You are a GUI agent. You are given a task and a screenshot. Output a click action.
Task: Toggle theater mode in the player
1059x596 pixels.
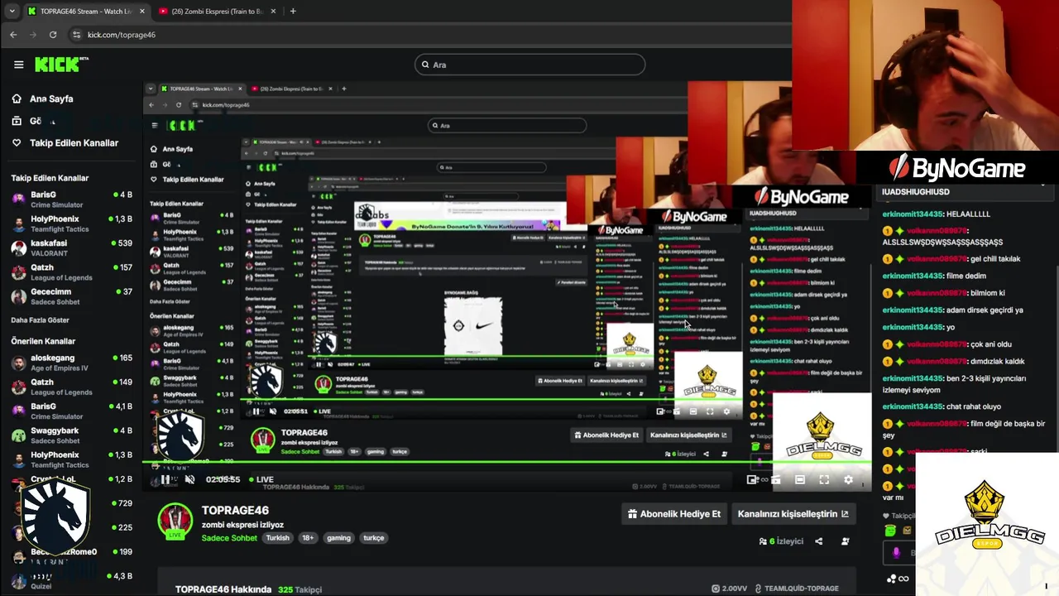coord(800,479)
